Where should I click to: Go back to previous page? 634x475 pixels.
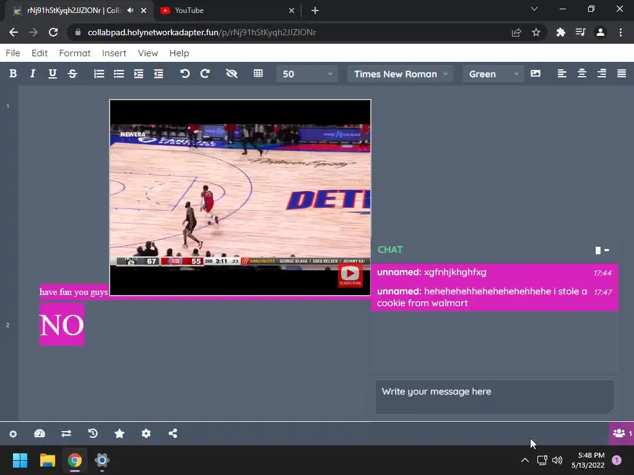click(14, 32)
